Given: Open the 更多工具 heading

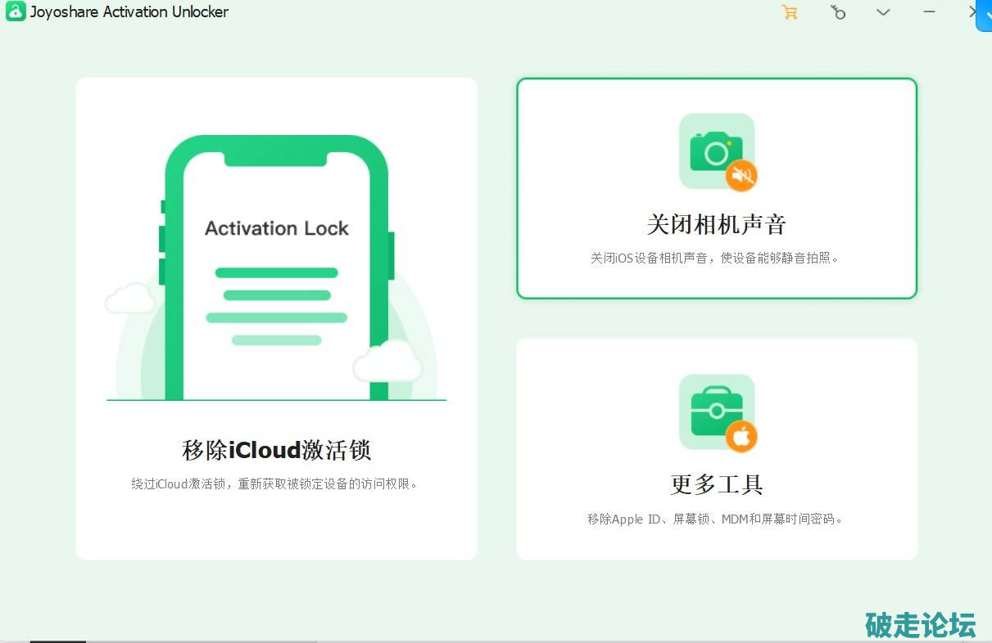Looking at the screenshot, I should (x=716, y=484).
